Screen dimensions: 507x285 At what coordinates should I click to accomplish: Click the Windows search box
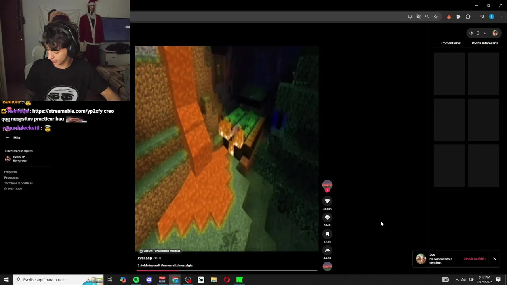click(x=58, y=280)
